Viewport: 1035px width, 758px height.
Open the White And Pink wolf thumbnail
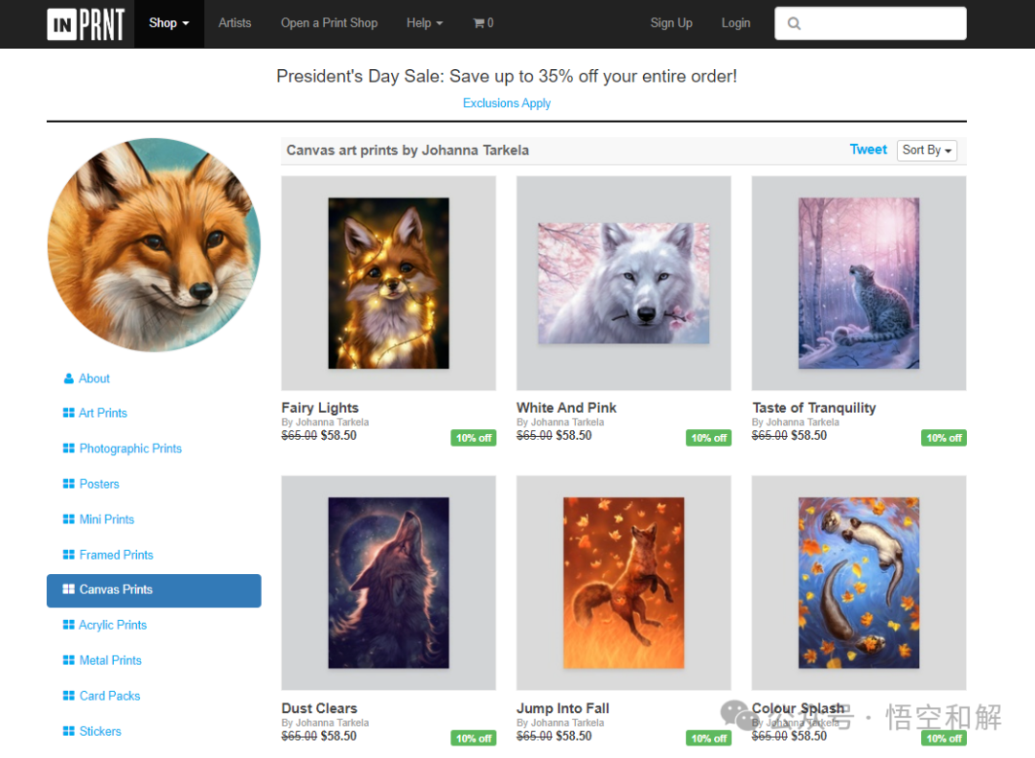tap(624, 284)
